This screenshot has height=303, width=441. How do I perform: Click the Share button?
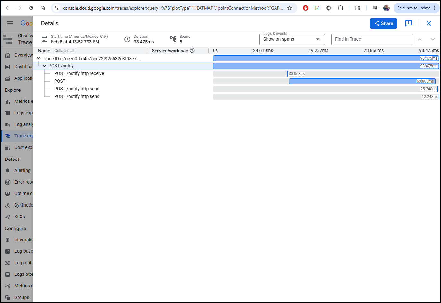coord(383,23)
